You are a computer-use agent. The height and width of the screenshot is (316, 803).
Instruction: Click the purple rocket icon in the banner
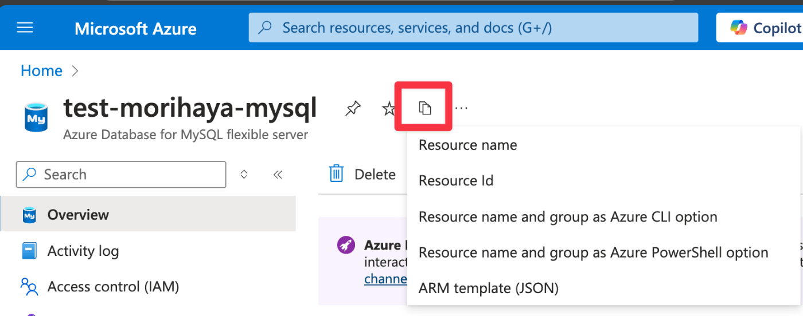pos(345,245)
